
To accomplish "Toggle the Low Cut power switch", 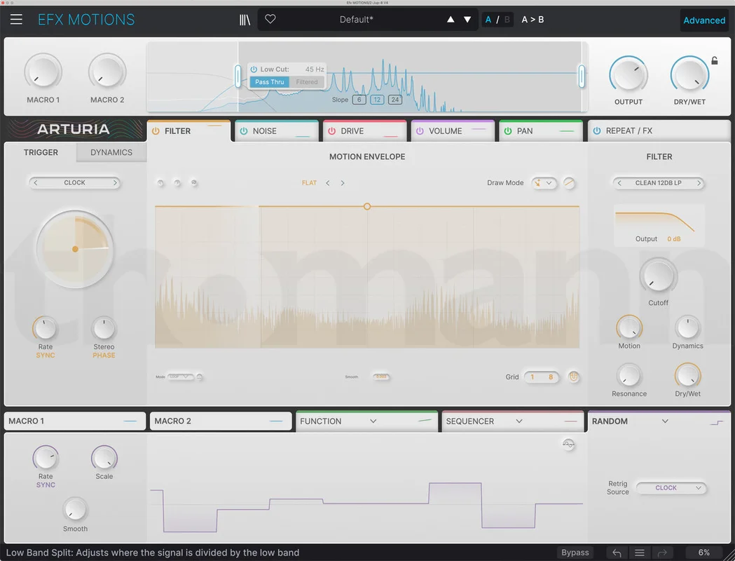I will 254,69.
